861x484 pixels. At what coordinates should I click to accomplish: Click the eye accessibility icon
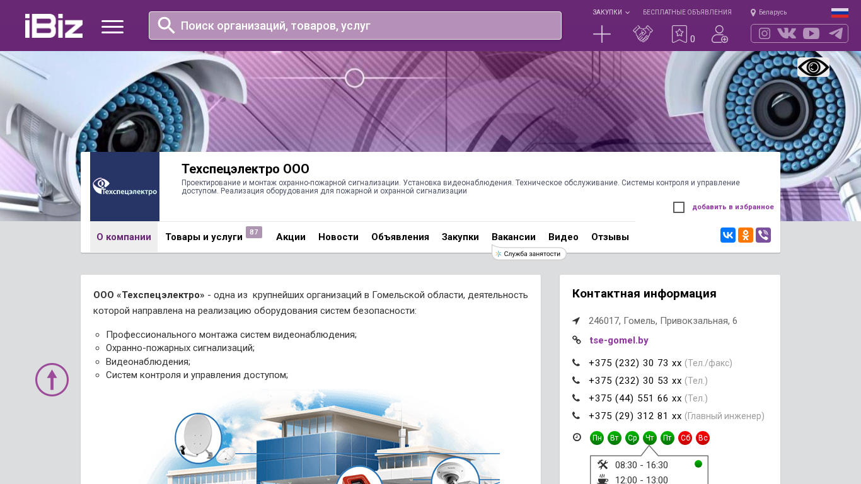click(813, 67)
